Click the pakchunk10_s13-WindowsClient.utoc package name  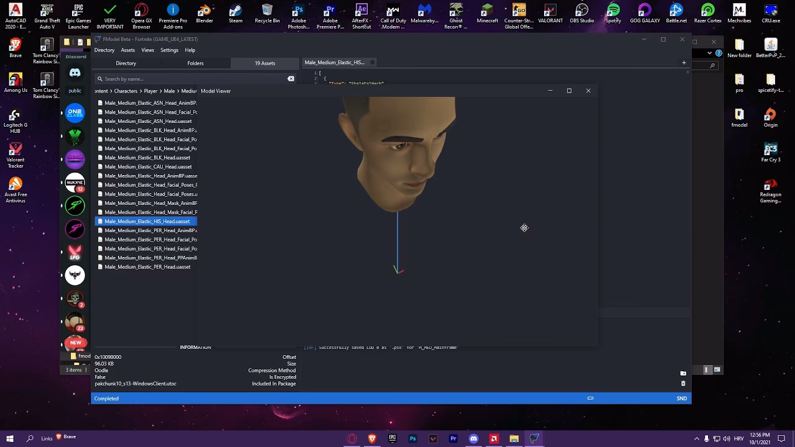click(x=135, y=384)
